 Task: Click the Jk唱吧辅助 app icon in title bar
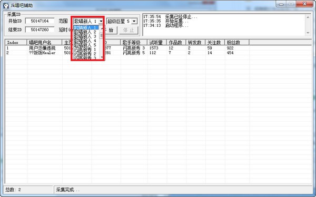coord(6,5)
